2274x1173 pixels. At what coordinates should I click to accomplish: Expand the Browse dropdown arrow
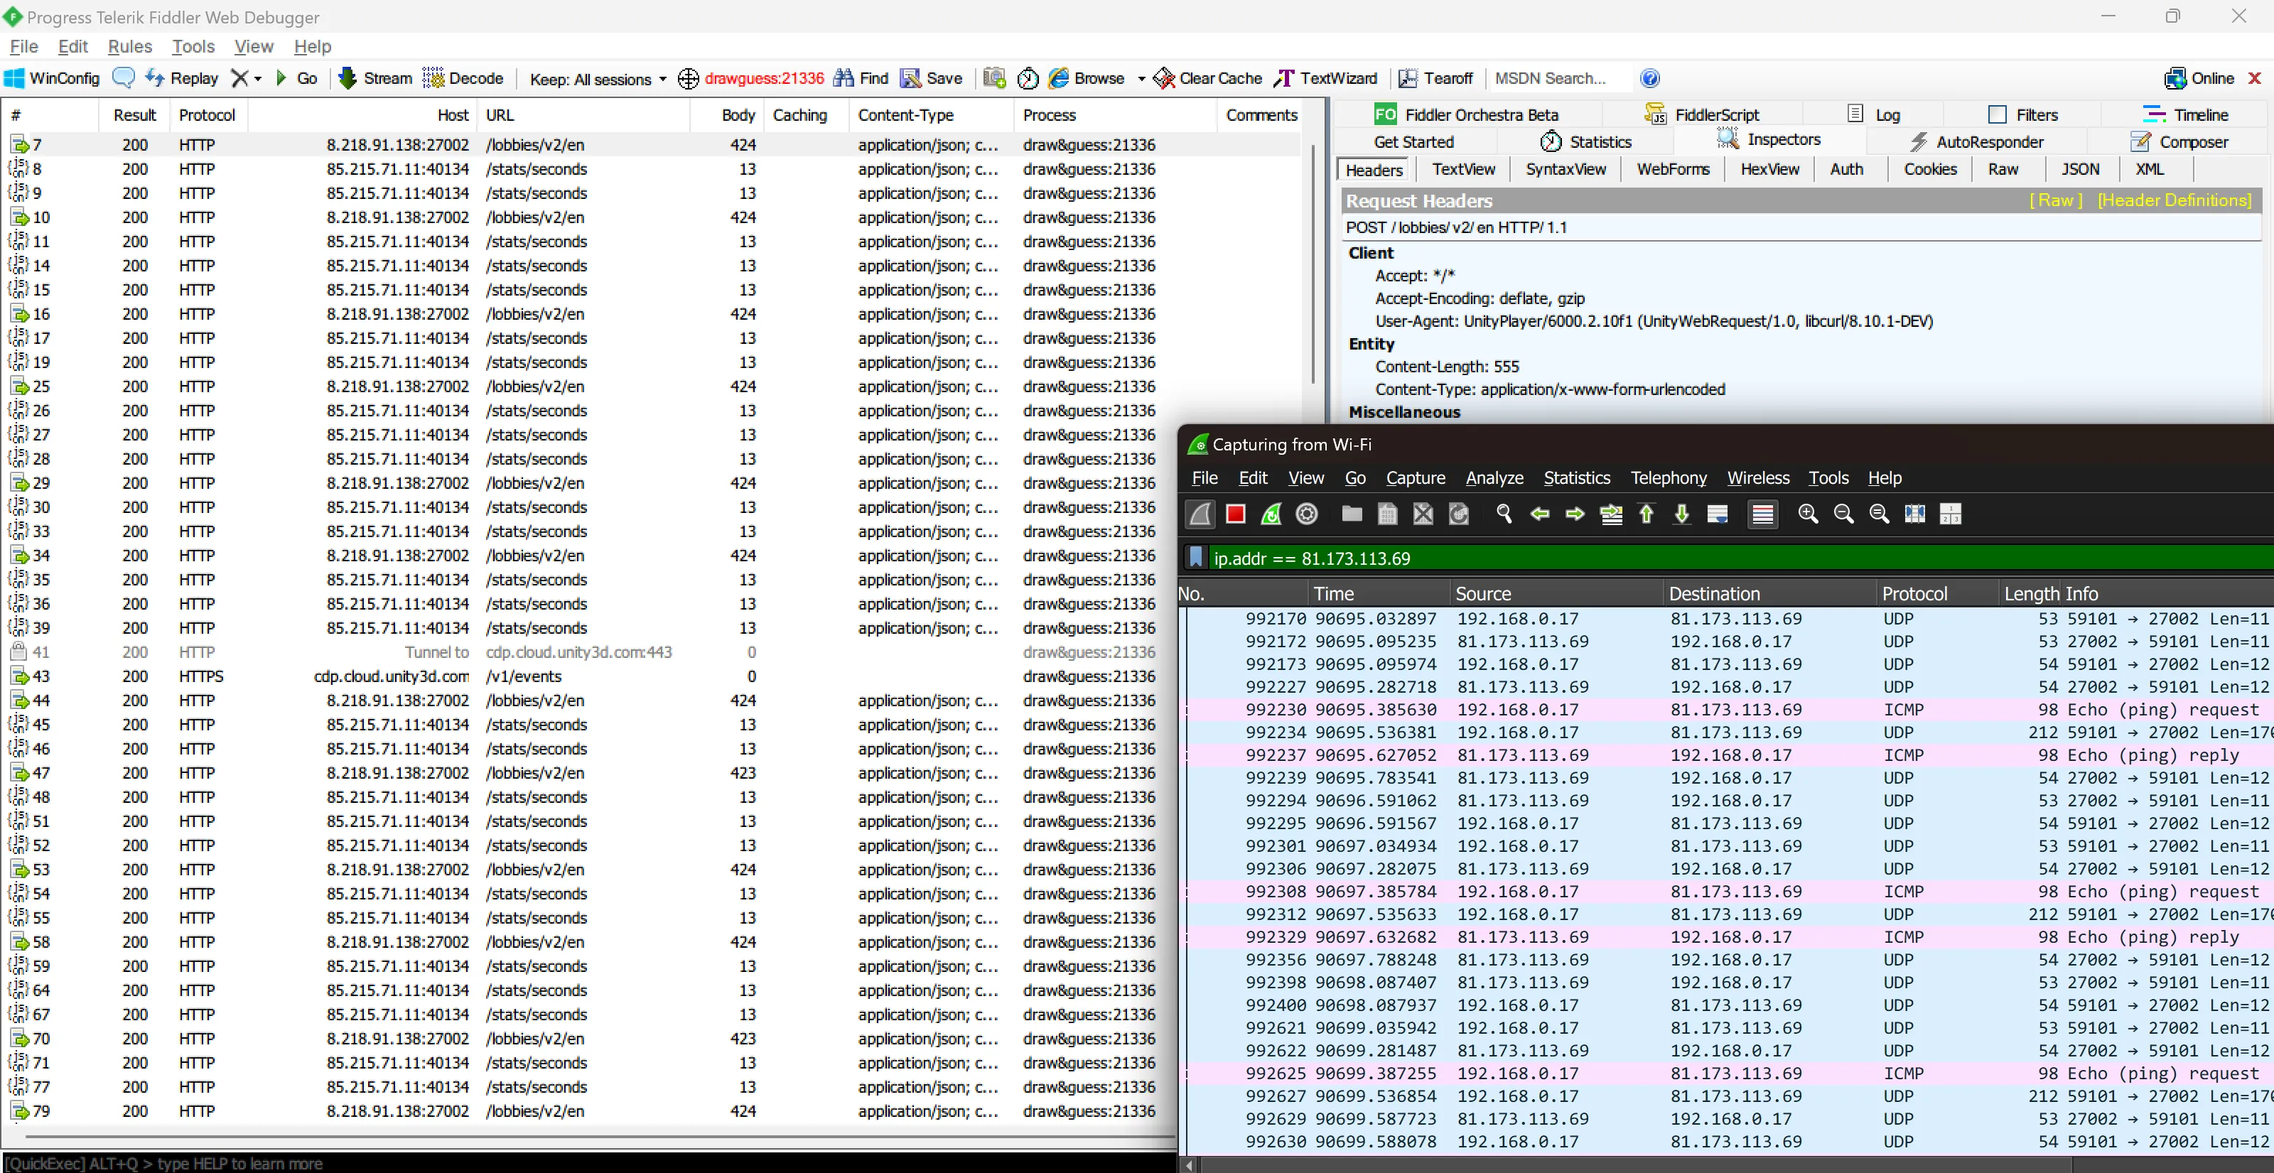(1141, 80)
